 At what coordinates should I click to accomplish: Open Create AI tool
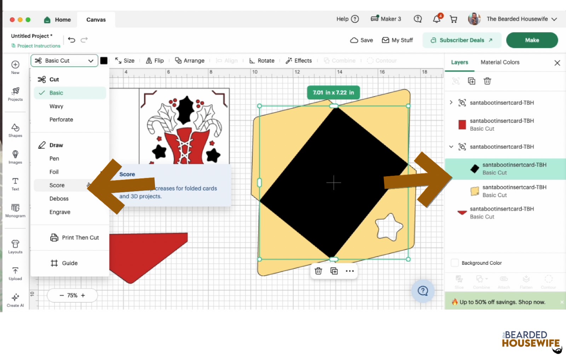tap(15, 300)
